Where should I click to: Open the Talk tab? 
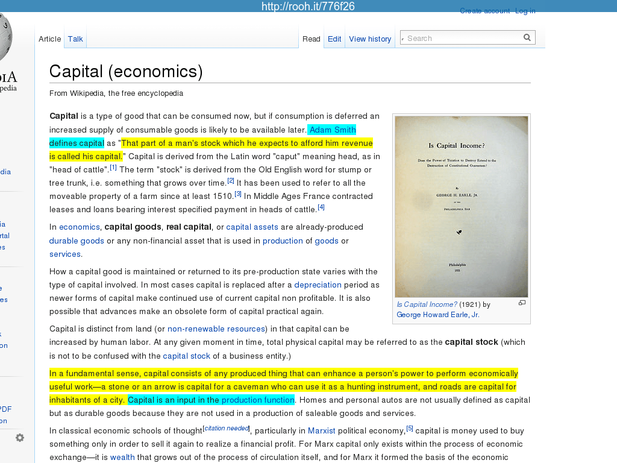(75, 39)
